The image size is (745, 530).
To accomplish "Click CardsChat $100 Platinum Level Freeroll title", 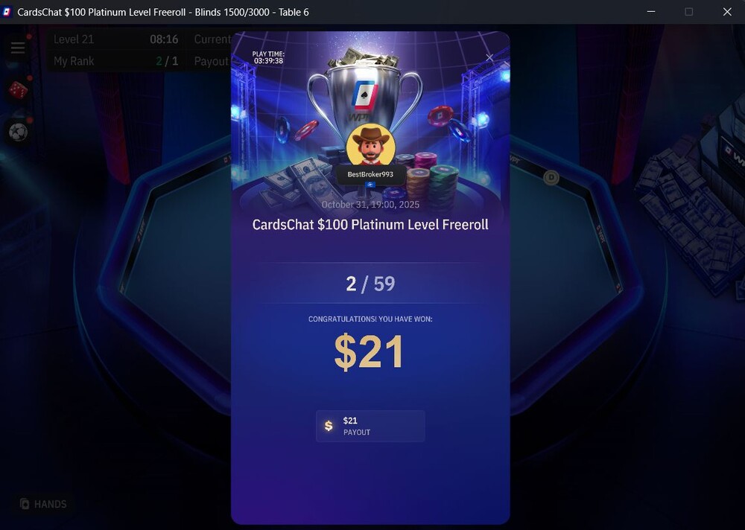I will pyautogui.click(x=370, y=225).
